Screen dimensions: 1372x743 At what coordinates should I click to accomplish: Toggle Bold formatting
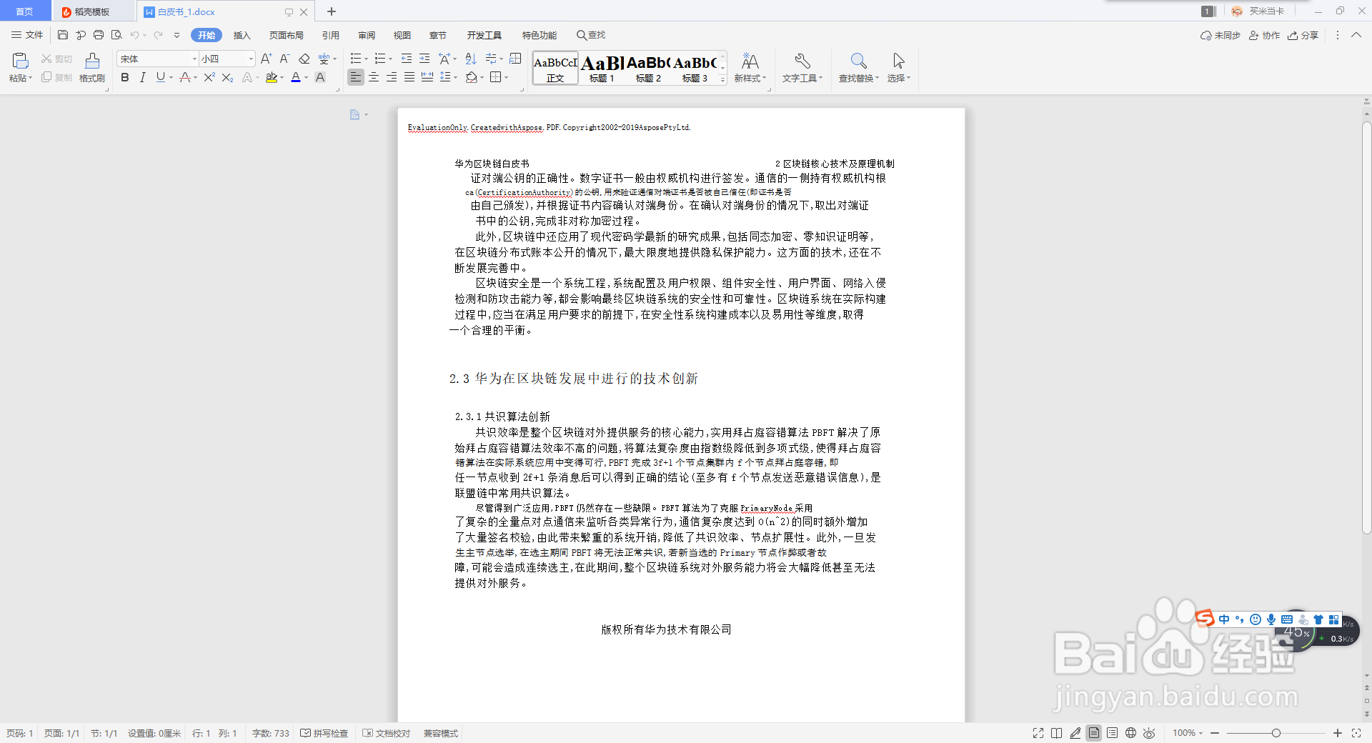click(125, 77)
